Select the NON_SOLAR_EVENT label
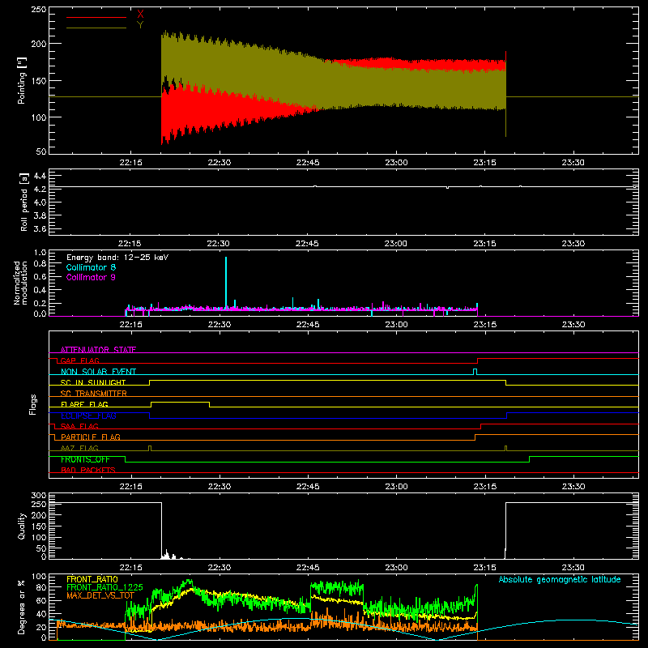This screenshot has width=648, height=648. (x=98, y=372)
